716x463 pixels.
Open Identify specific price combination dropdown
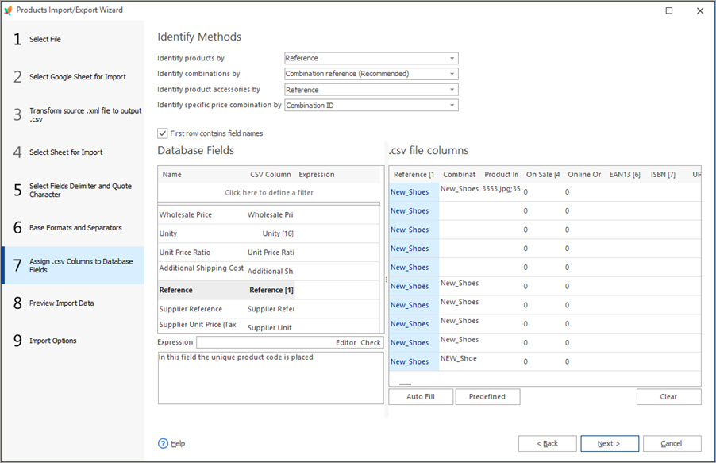371,105
